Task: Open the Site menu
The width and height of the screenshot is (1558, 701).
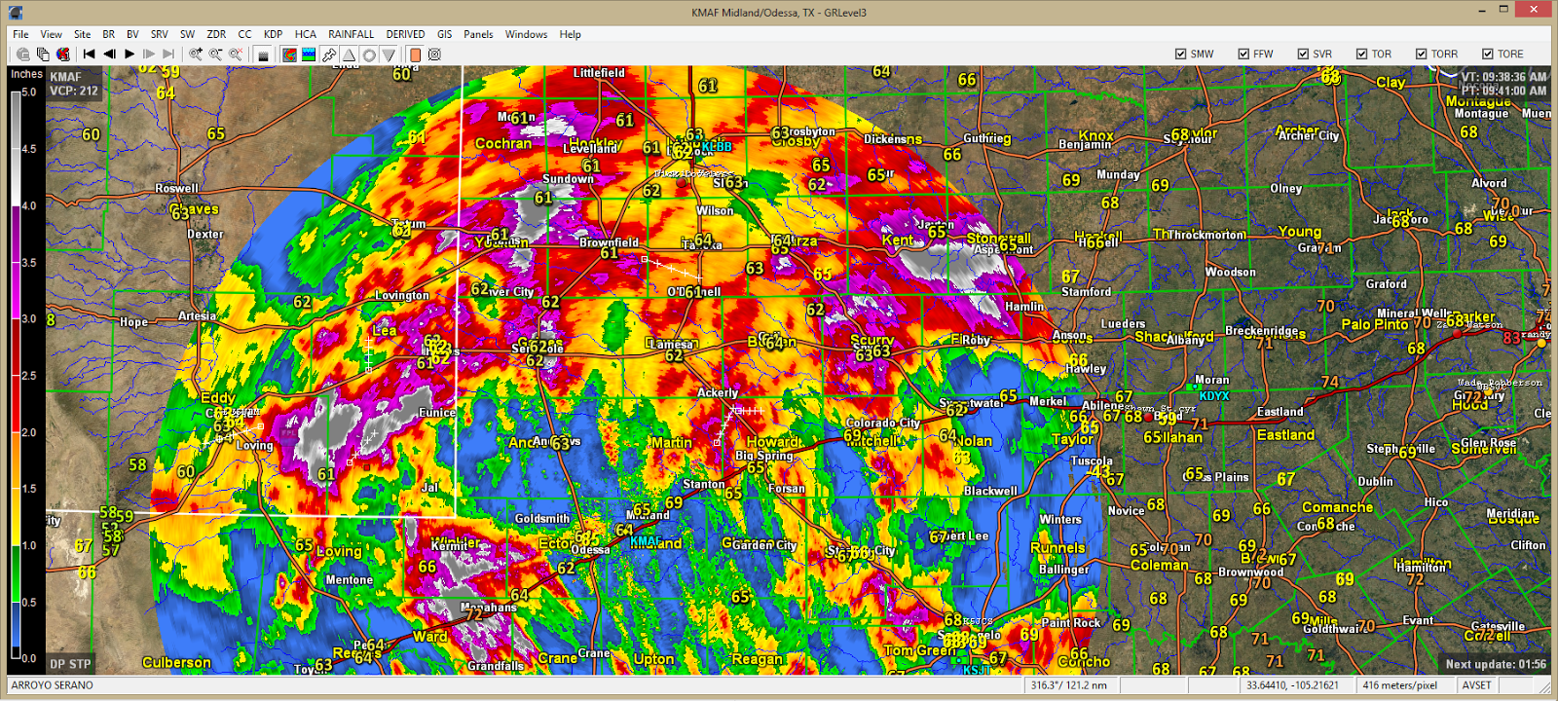Action: 83,34
